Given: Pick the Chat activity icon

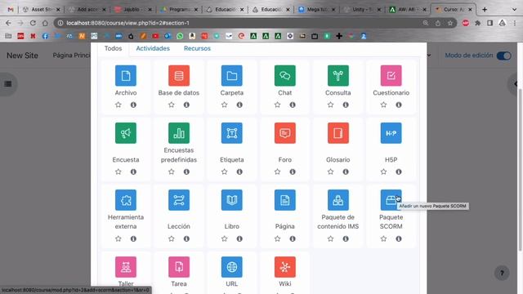Looking at the screenshot, I should point(285,75).
